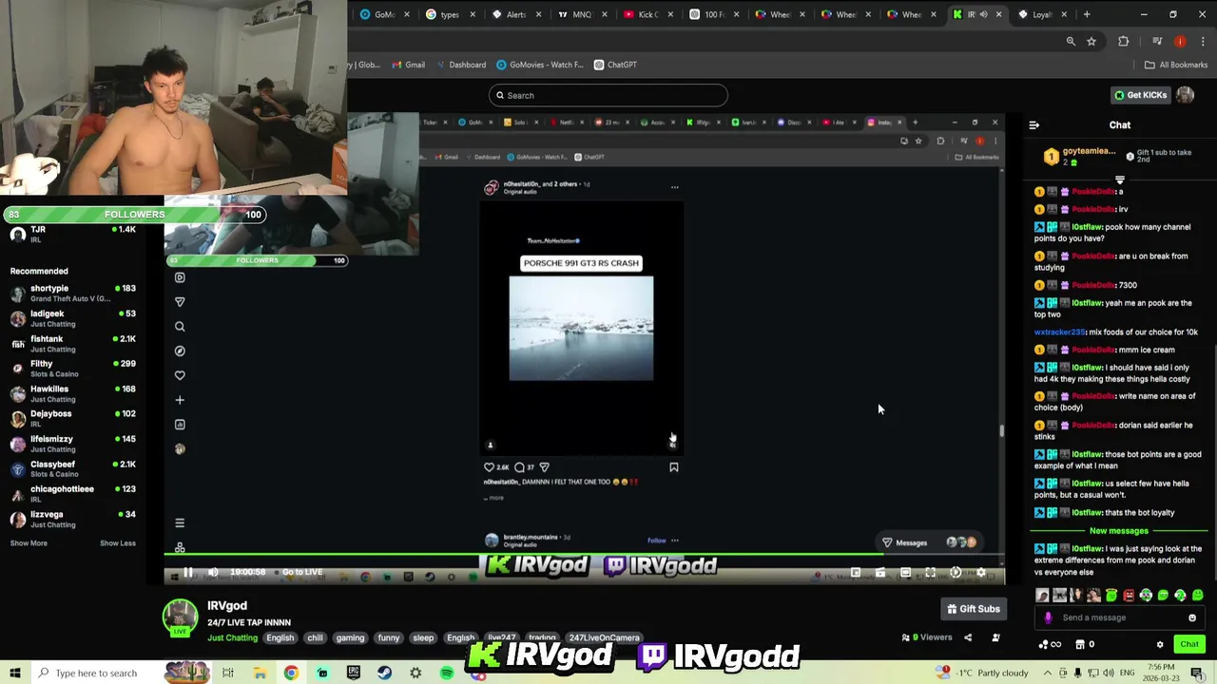Viewport: 1217px width, 684px height.
Task: Open Spotify from taskbar
Action: [447, 673]
